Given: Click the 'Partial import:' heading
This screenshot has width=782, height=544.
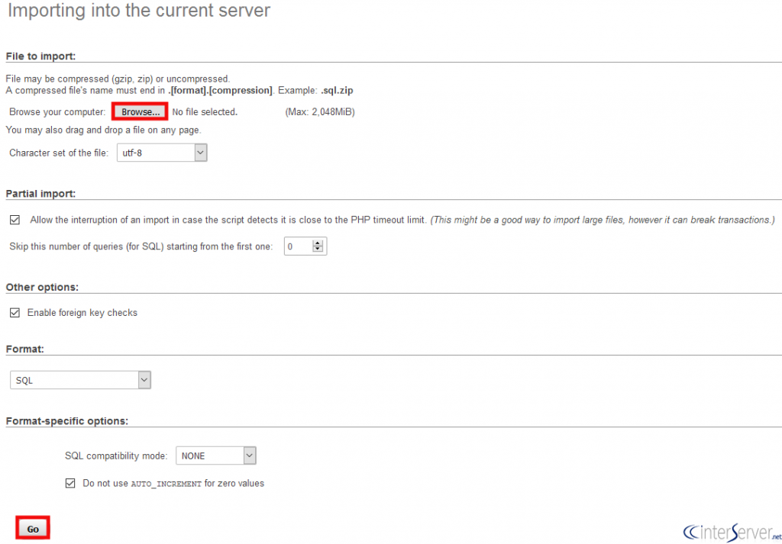Looking at the screenshot, I should coord(40,194).
